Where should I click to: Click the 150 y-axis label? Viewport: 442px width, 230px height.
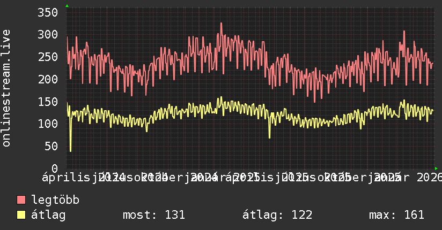[48, 102]
